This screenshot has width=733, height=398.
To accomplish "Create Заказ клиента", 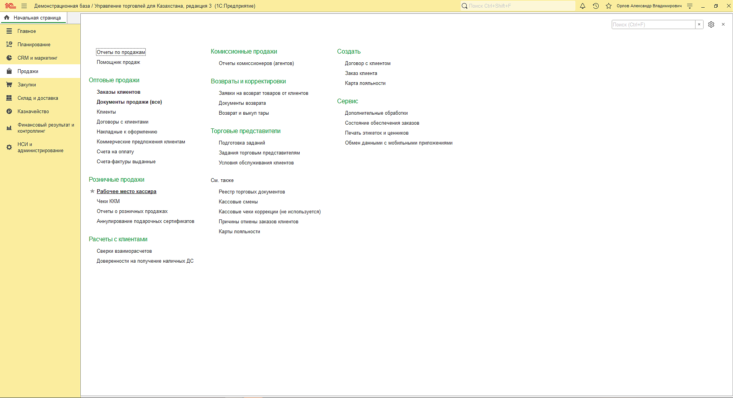I will click(x=361, y=73).
